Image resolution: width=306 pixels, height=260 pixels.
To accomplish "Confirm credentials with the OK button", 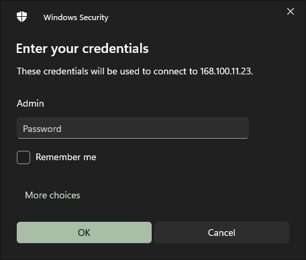I will tap(84, 233).
